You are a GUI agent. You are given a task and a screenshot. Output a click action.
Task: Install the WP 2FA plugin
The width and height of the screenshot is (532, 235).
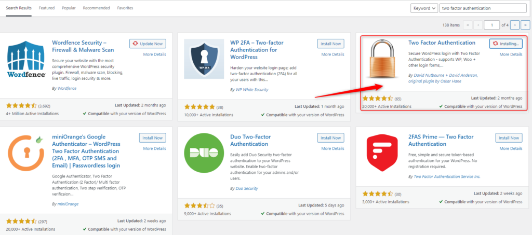(330, 44)
